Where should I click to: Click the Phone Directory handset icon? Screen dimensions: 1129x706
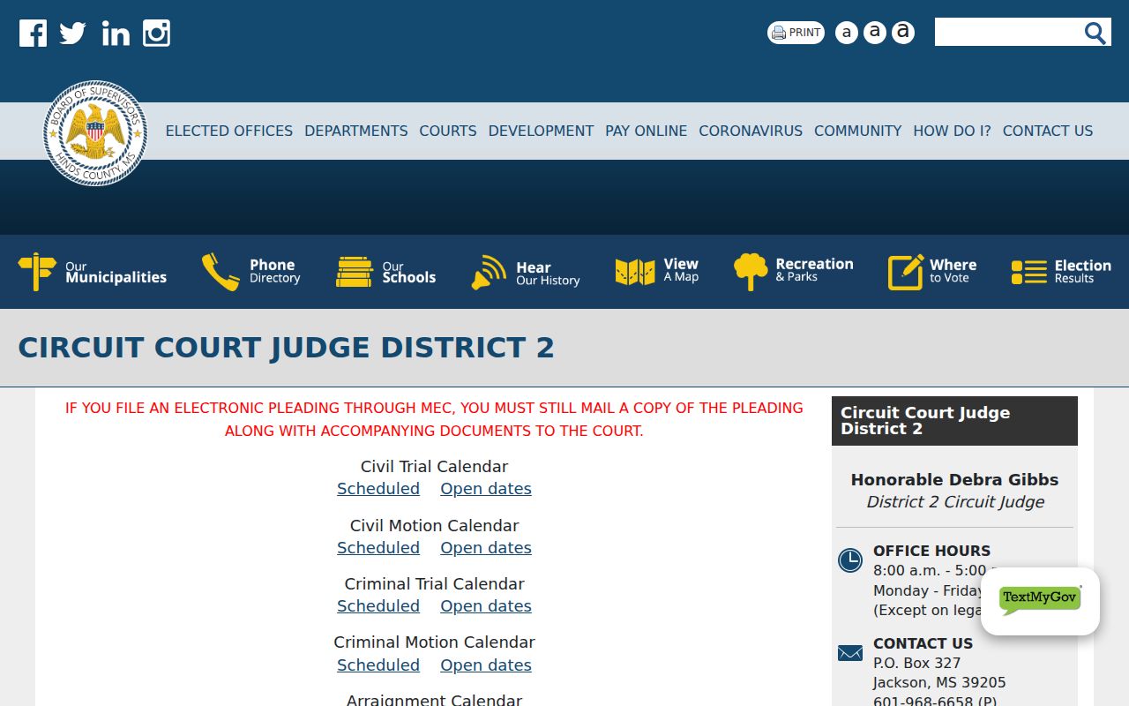[x=221, y=272]
